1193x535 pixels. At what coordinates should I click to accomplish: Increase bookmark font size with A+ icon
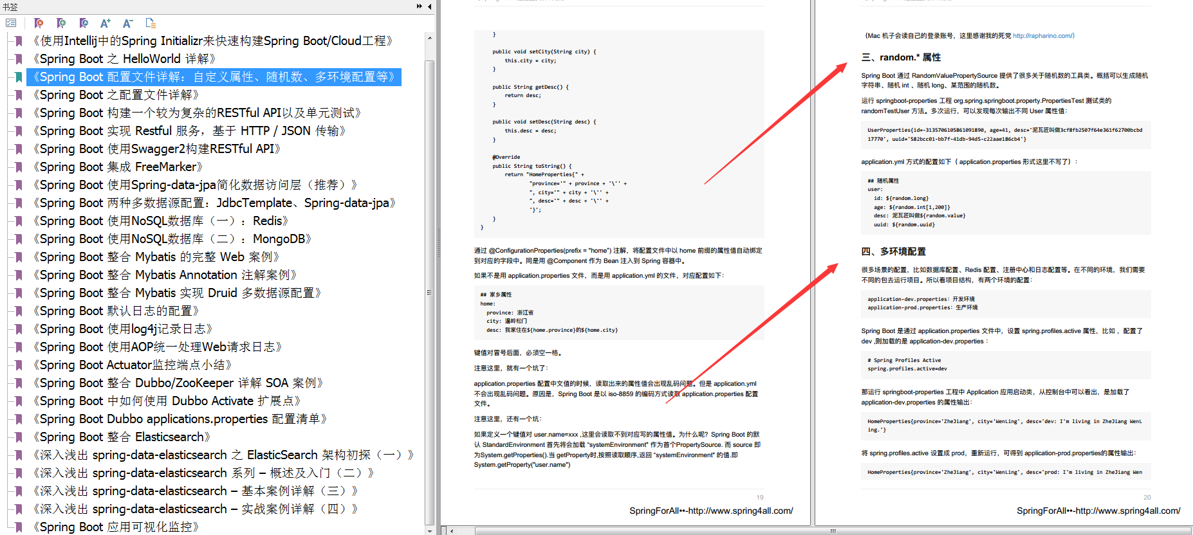[x=106, y=23]
